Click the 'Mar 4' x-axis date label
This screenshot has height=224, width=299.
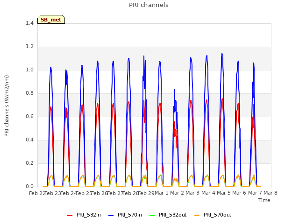tap(208, 193)
